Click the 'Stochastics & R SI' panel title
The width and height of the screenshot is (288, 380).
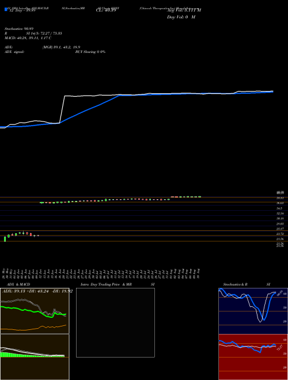[247, 284]
